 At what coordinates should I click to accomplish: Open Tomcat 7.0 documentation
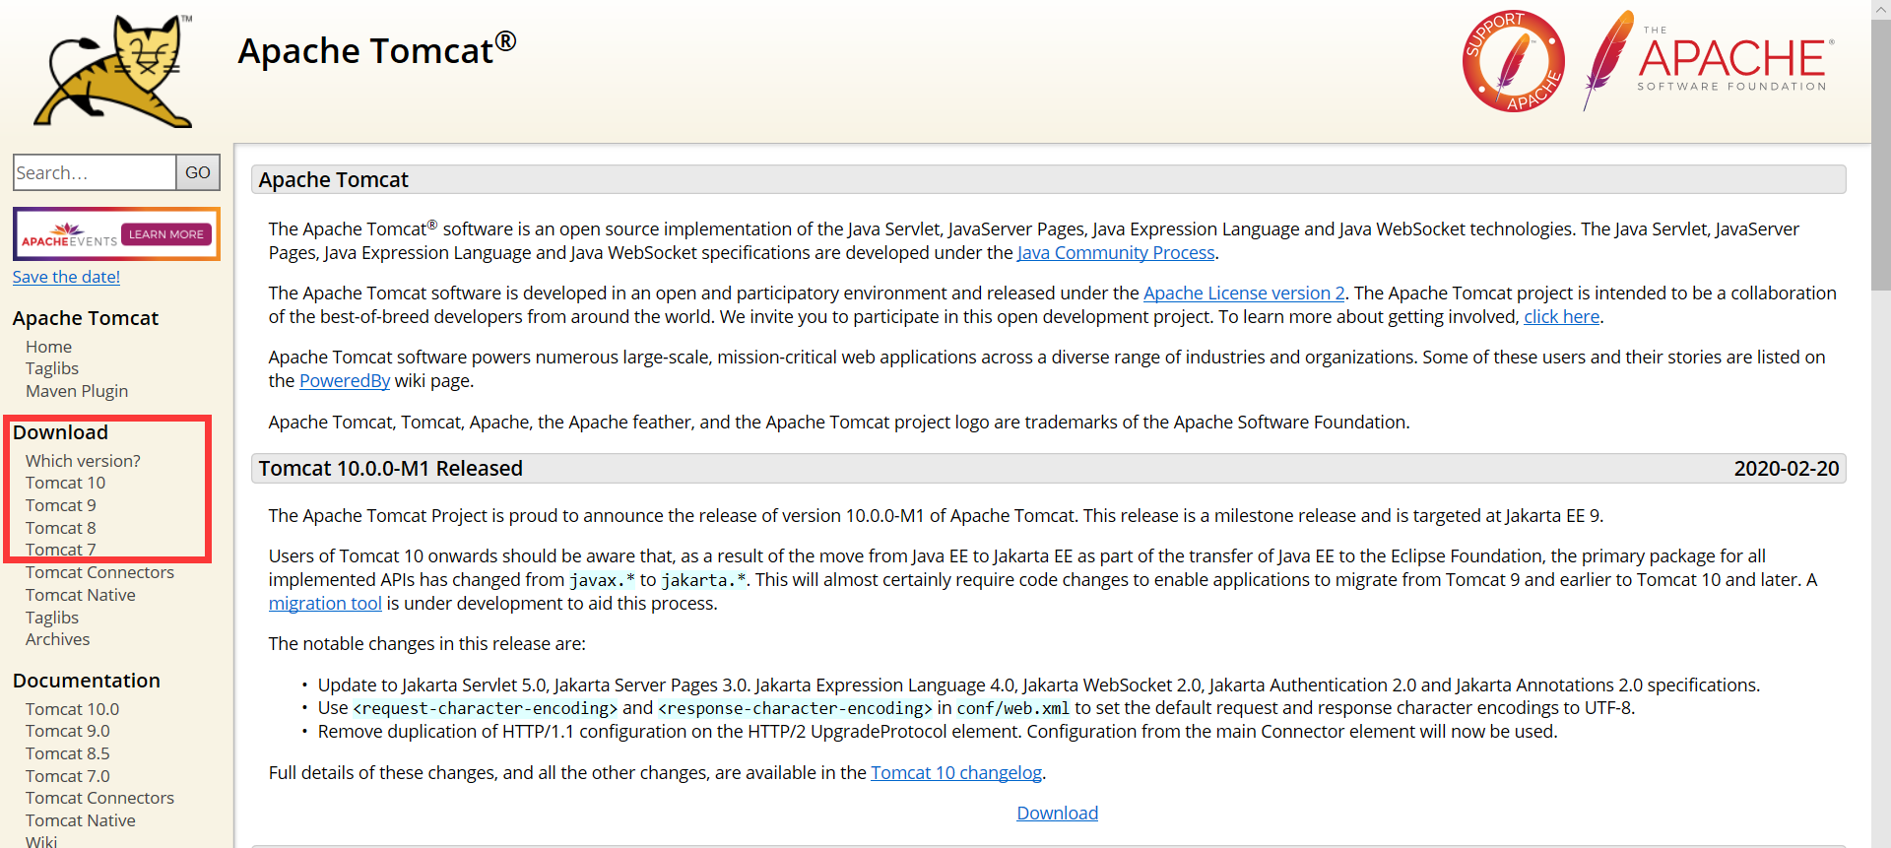coord(68,776)
